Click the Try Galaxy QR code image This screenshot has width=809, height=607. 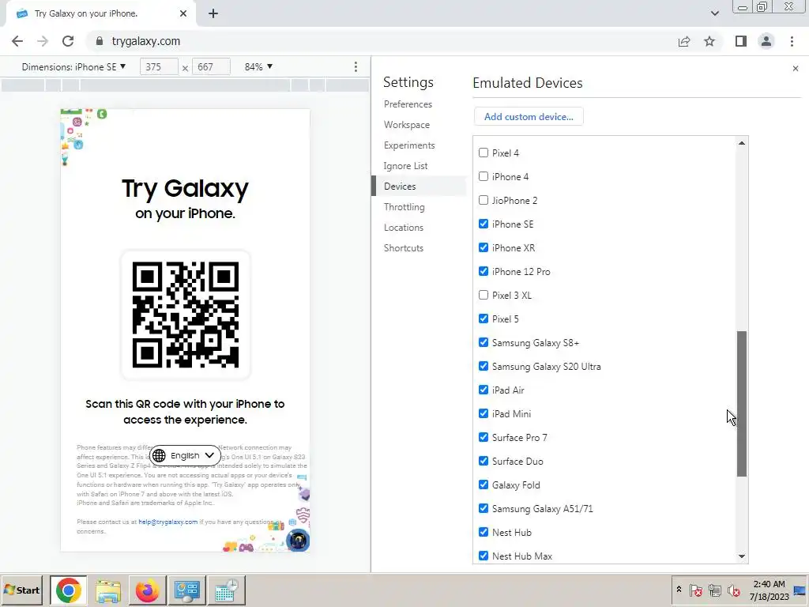[185, 315]
